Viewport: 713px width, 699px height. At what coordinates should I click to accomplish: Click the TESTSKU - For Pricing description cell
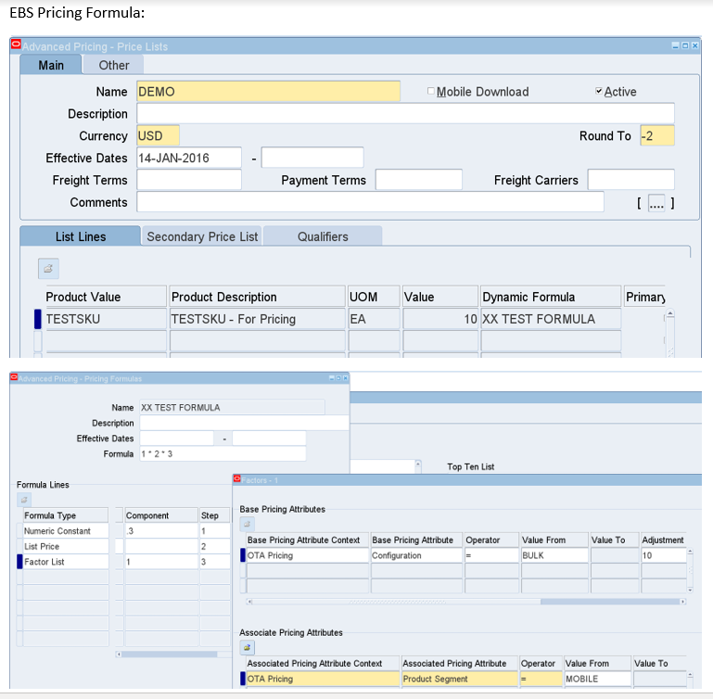[258, 319]
